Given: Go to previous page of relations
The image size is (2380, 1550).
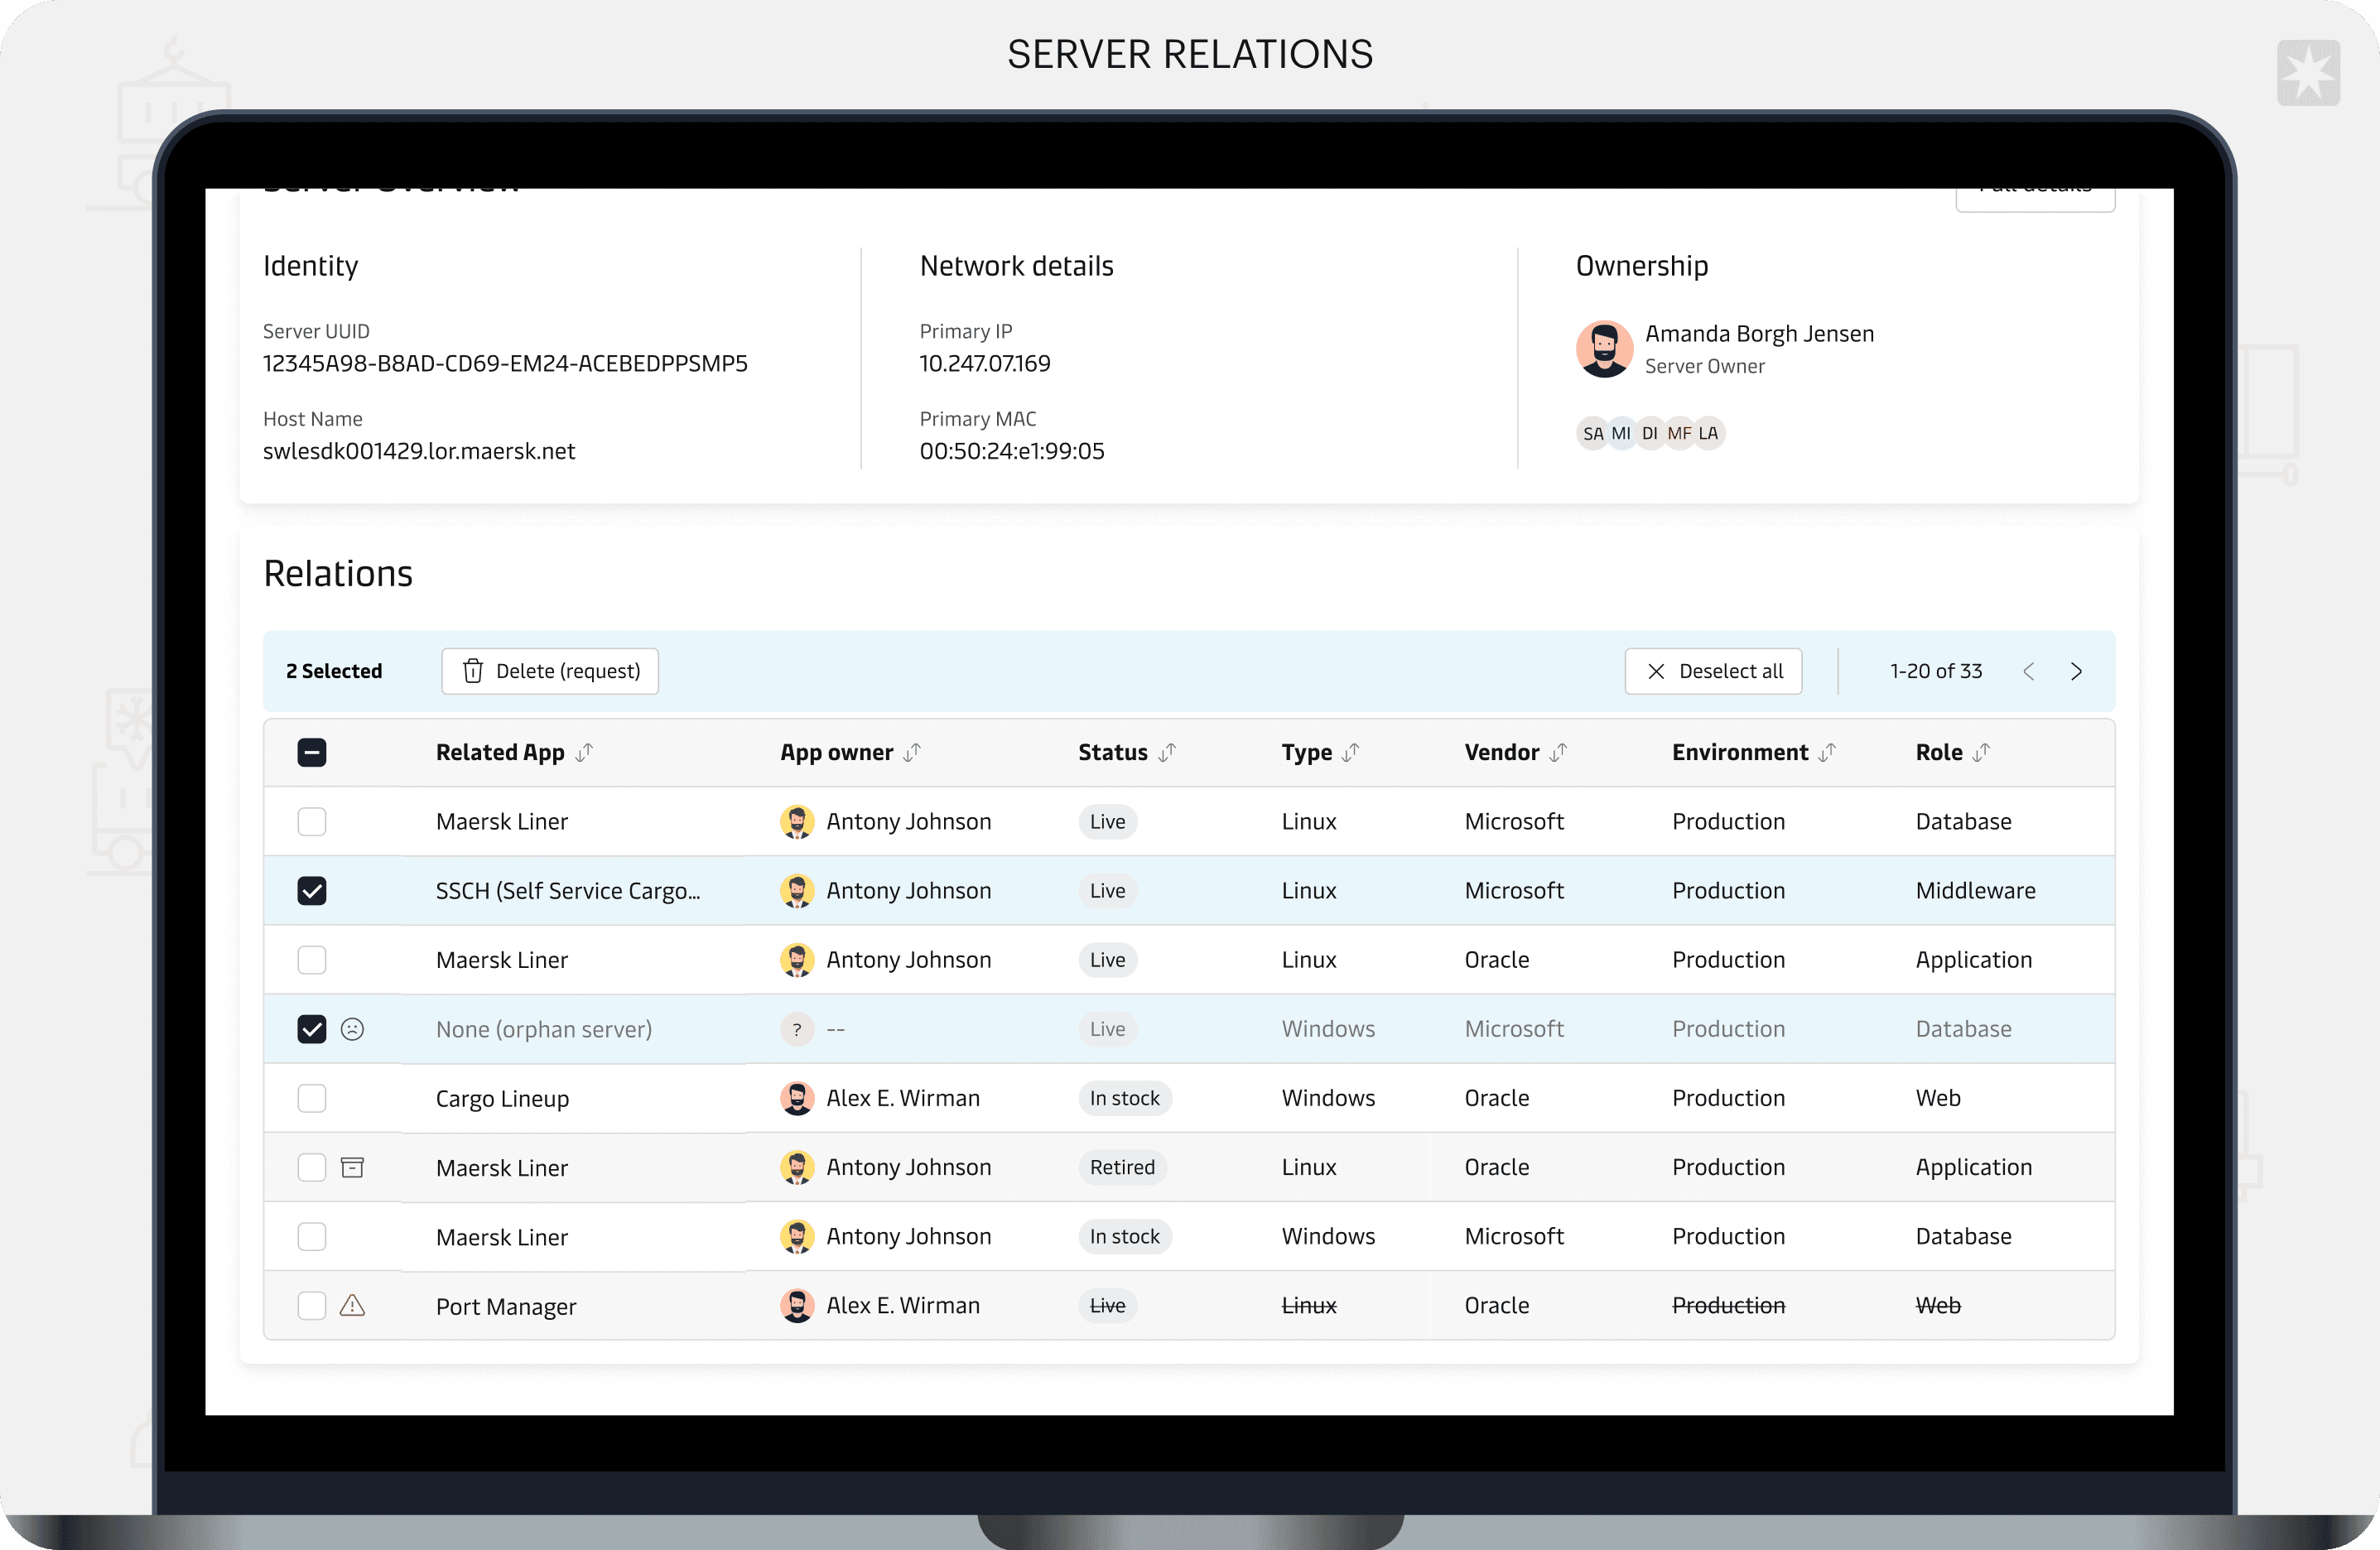Looking at the screenshot, I should tap(2028, 671).
